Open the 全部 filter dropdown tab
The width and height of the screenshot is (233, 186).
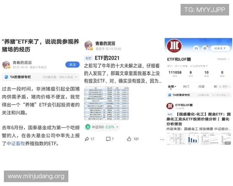pyautogui.click(x=172, y=87)
